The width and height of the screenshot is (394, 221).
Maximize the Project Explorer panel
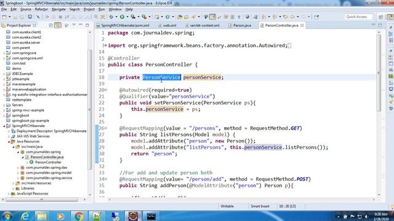click(87, 25)
